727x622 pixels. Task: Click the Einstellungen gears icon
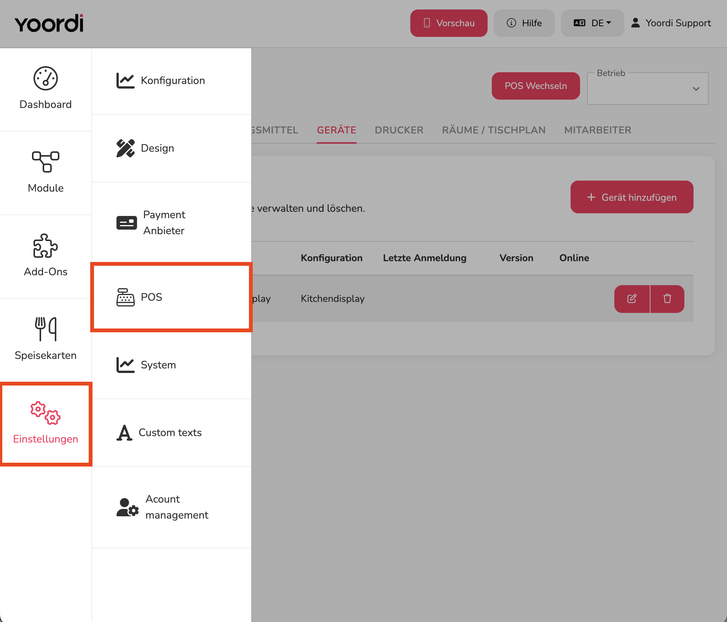click(46, 413)
